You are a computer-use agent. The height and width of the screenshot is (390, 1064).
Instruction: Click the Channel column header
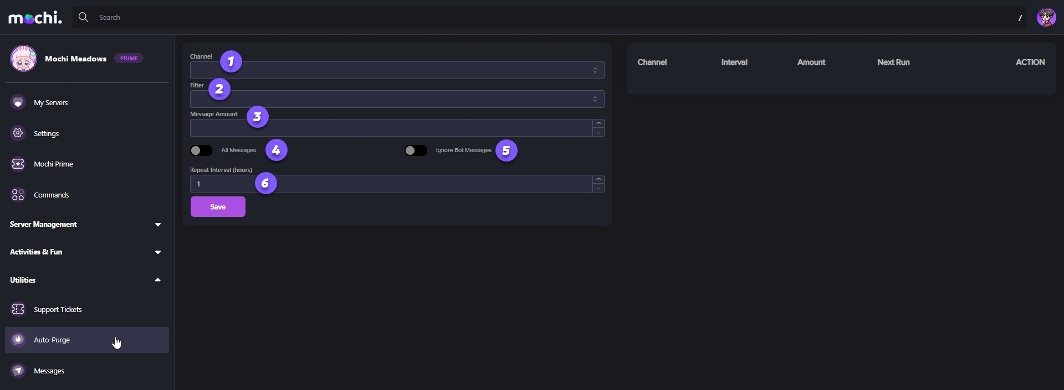pyautogui.click(x=652, y=63)
